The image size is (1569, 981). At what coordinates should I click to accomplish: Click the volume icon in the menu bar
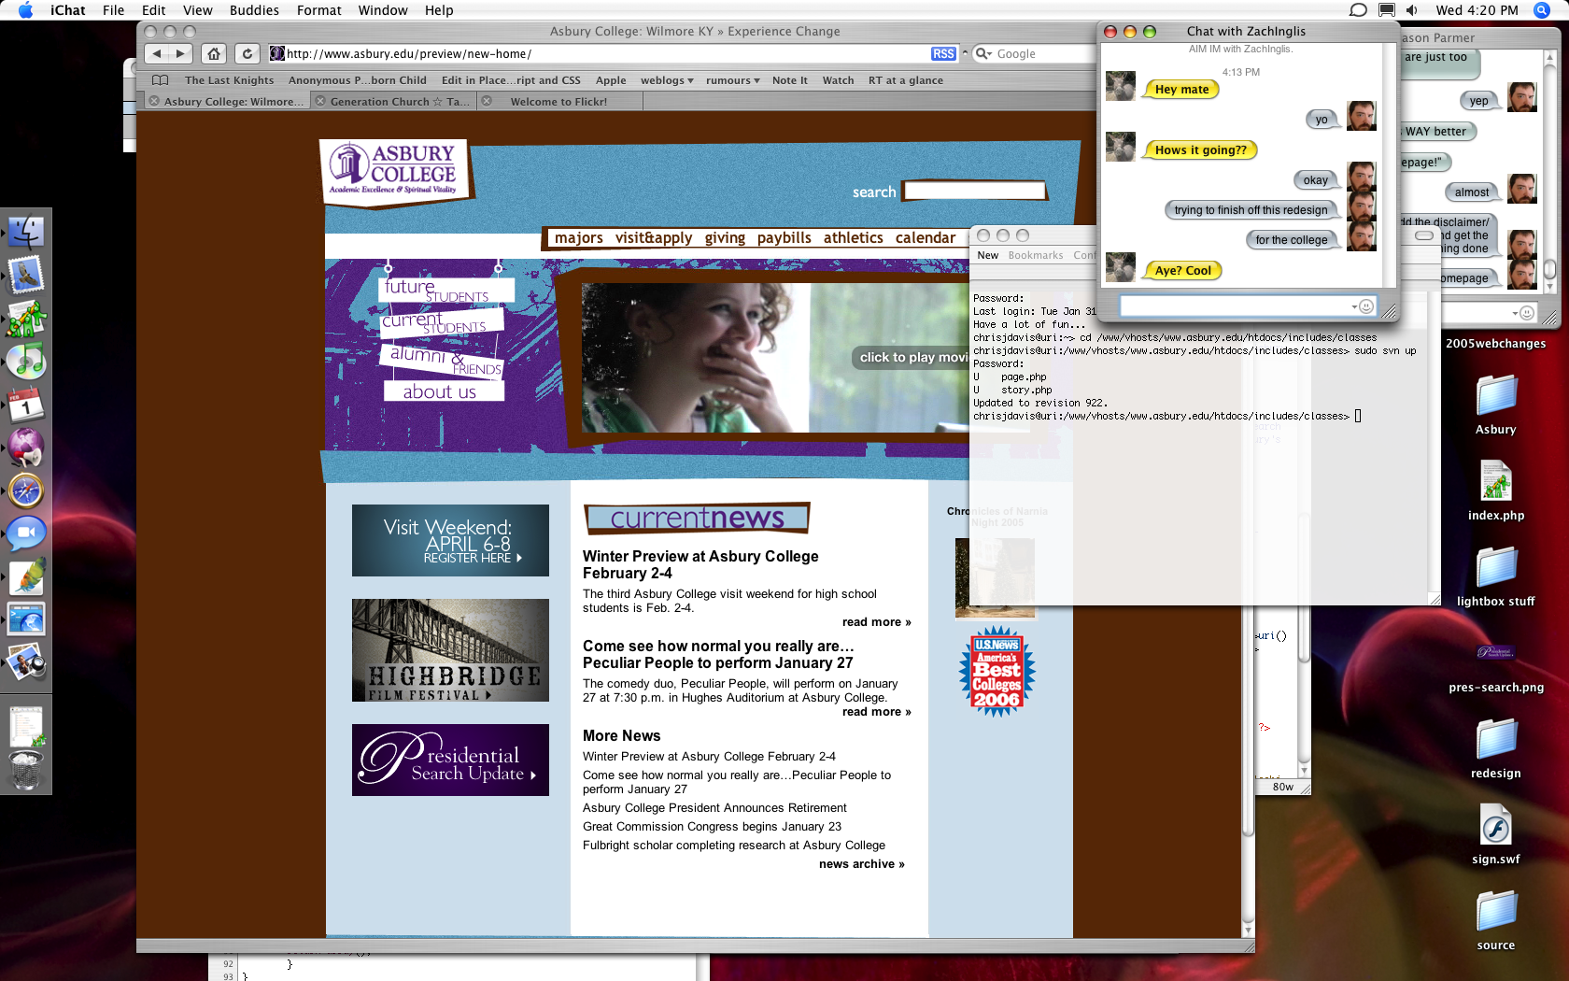pyautogui.click(x=1412, y=10)
